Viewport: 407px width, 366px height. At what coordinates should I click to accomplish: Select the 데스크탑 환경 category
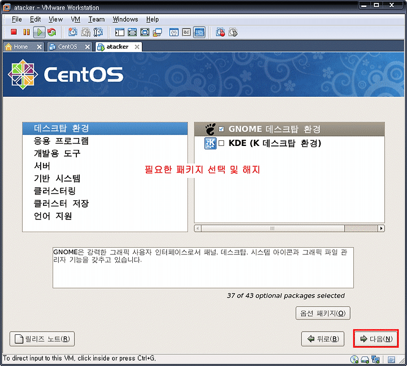coord(105,128)
